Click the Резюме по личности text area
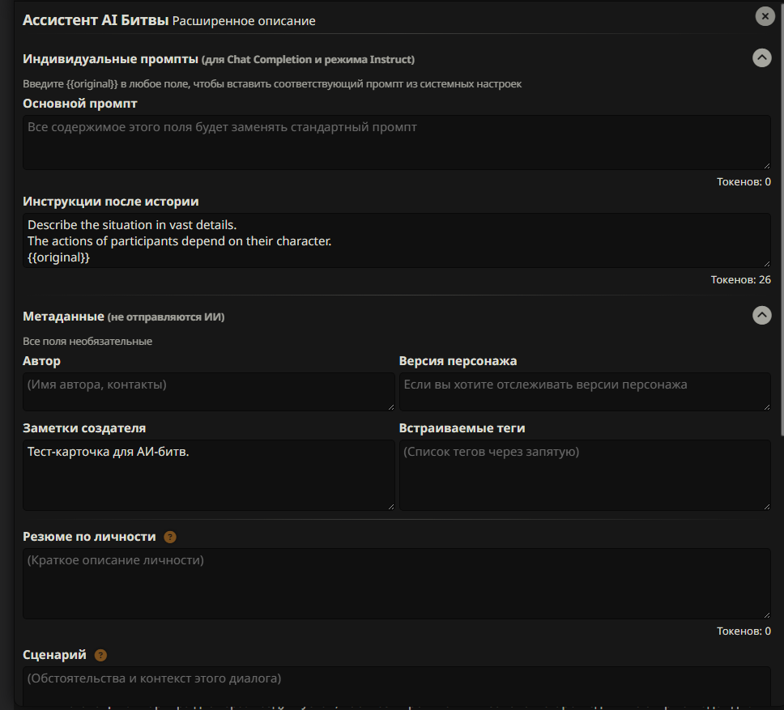This screenshot has height=710, width=784. [x=397, y=584]
